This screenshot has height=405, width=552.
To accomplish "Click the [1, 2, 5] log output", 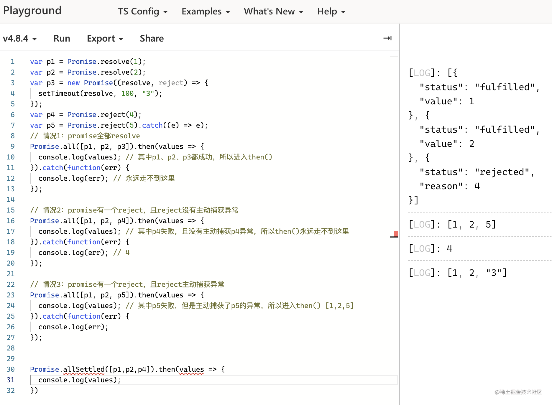I will [471, 225].
